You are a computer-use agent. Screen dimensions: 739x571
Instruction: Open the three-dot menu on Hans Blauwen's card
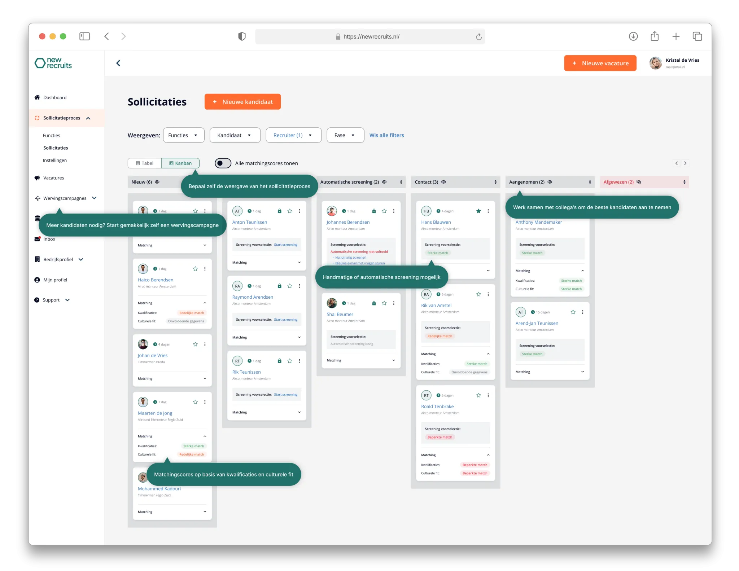click(x=489, y=211)
